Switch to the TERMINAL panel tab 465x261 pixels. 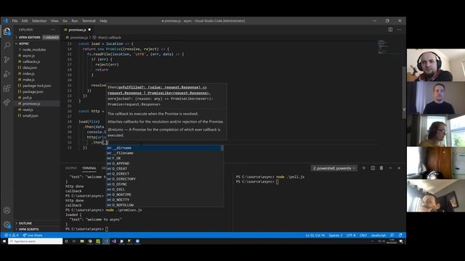point(89,168)
